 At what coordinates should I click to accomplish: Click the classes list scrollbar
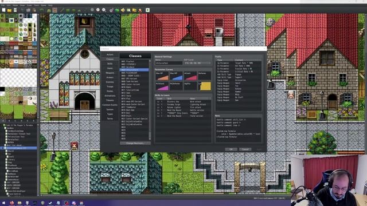150,101
